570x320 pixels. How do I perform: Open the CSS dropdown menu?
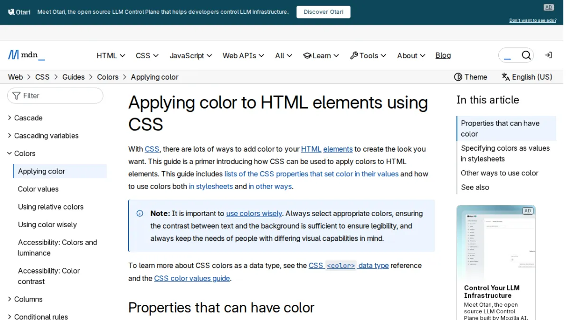pos(147,55)
